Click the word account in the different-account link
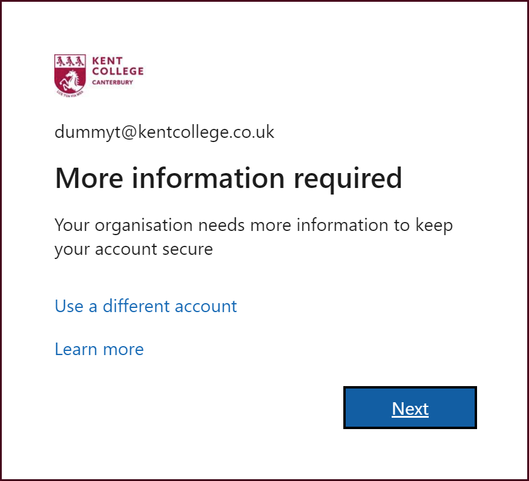This screenshot has height=481, width=529. tap(206, 307)
